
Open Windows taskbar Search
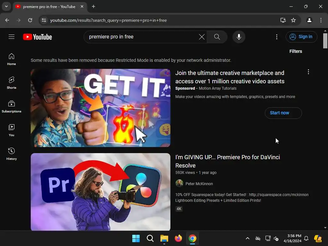[150, 238]
